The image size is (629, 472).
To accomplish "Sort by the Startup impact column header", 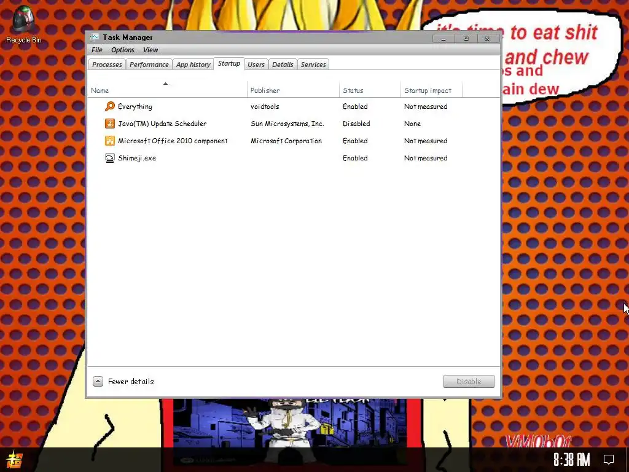I will [432, 90].
